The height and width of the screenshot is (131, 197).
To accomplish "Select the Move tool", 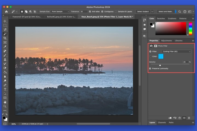I will (x=5, y=21).
